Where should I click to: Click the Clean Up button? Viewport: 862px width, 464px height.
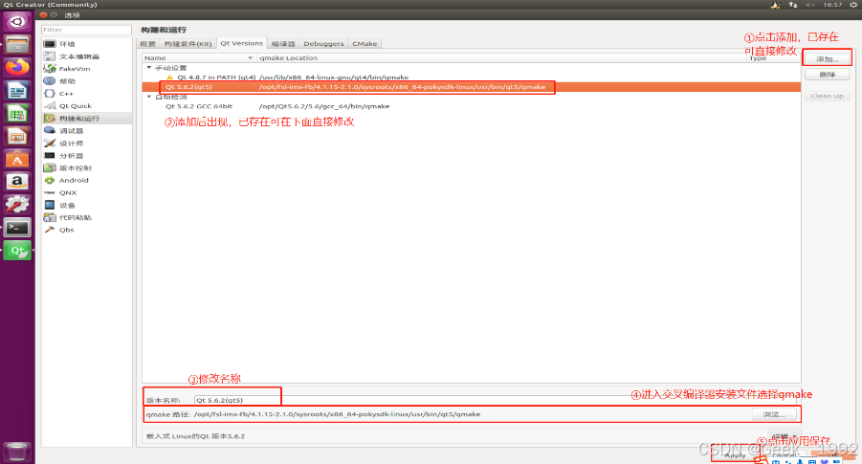(827, 96)
